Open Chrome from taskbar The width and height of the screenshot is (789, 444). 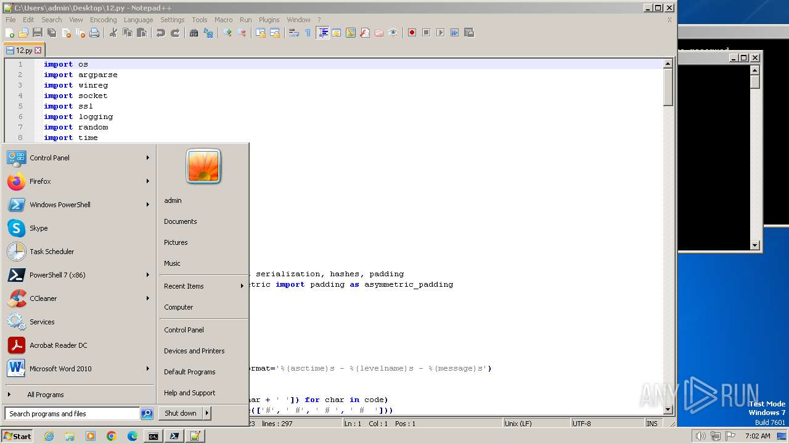click(x=112, y=436)
